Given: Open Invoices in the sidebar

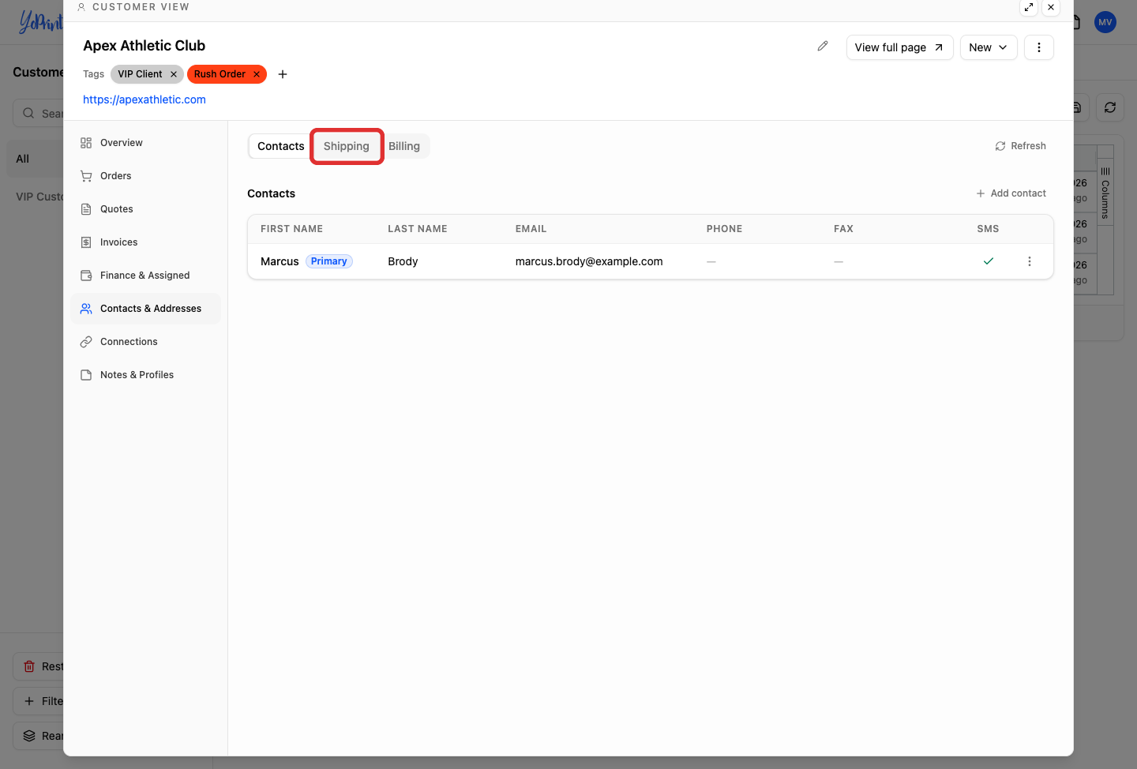Looking at the screenshot, I should (x=145, y=242).
